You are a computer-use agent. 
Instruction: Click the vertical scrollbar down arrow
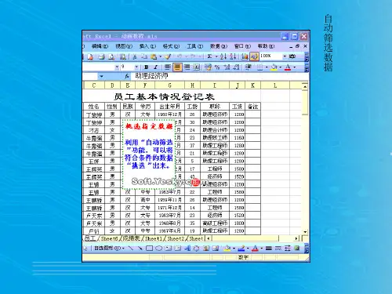pos(305,231)
